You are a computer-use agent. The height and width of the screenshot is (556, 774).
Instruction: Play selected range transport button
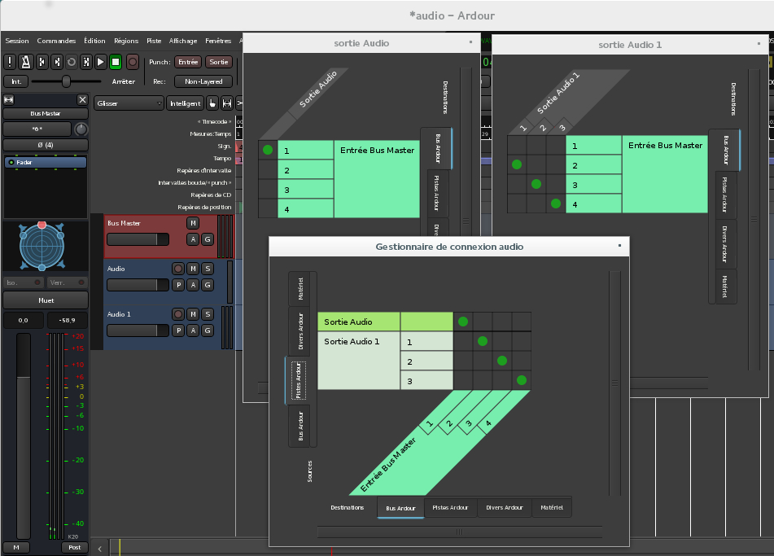pyautogui.click(x=86, y=62)
